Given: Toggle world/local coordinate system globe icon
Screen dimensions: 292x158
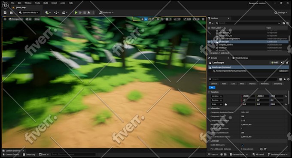Looking at the screenshot, I should [x=158, y=19].
